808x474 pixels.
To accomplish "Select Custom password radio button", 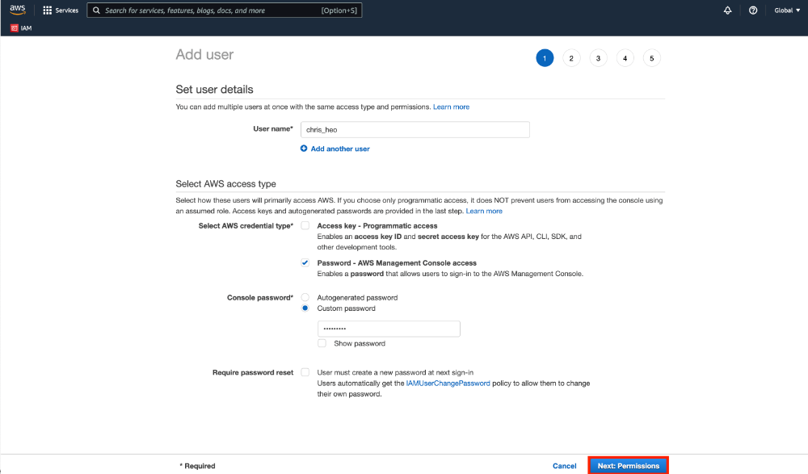I will pos(305,308).
